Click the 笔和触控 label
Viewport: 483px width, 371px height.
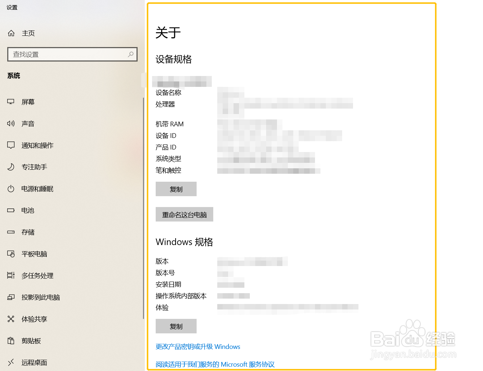(x=168, y=170)
